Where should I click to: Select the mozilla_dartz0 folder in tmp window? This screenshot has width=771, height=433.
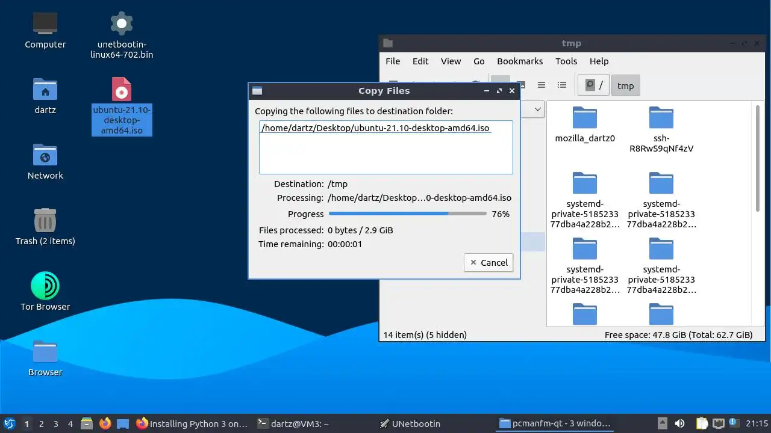pyautogui.click(x=585, y=125)
